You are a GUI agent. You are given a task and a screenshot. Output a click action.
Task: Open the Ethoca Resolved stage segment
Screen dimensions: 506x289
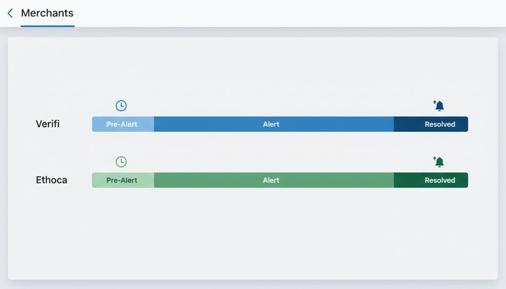[431, 180]
